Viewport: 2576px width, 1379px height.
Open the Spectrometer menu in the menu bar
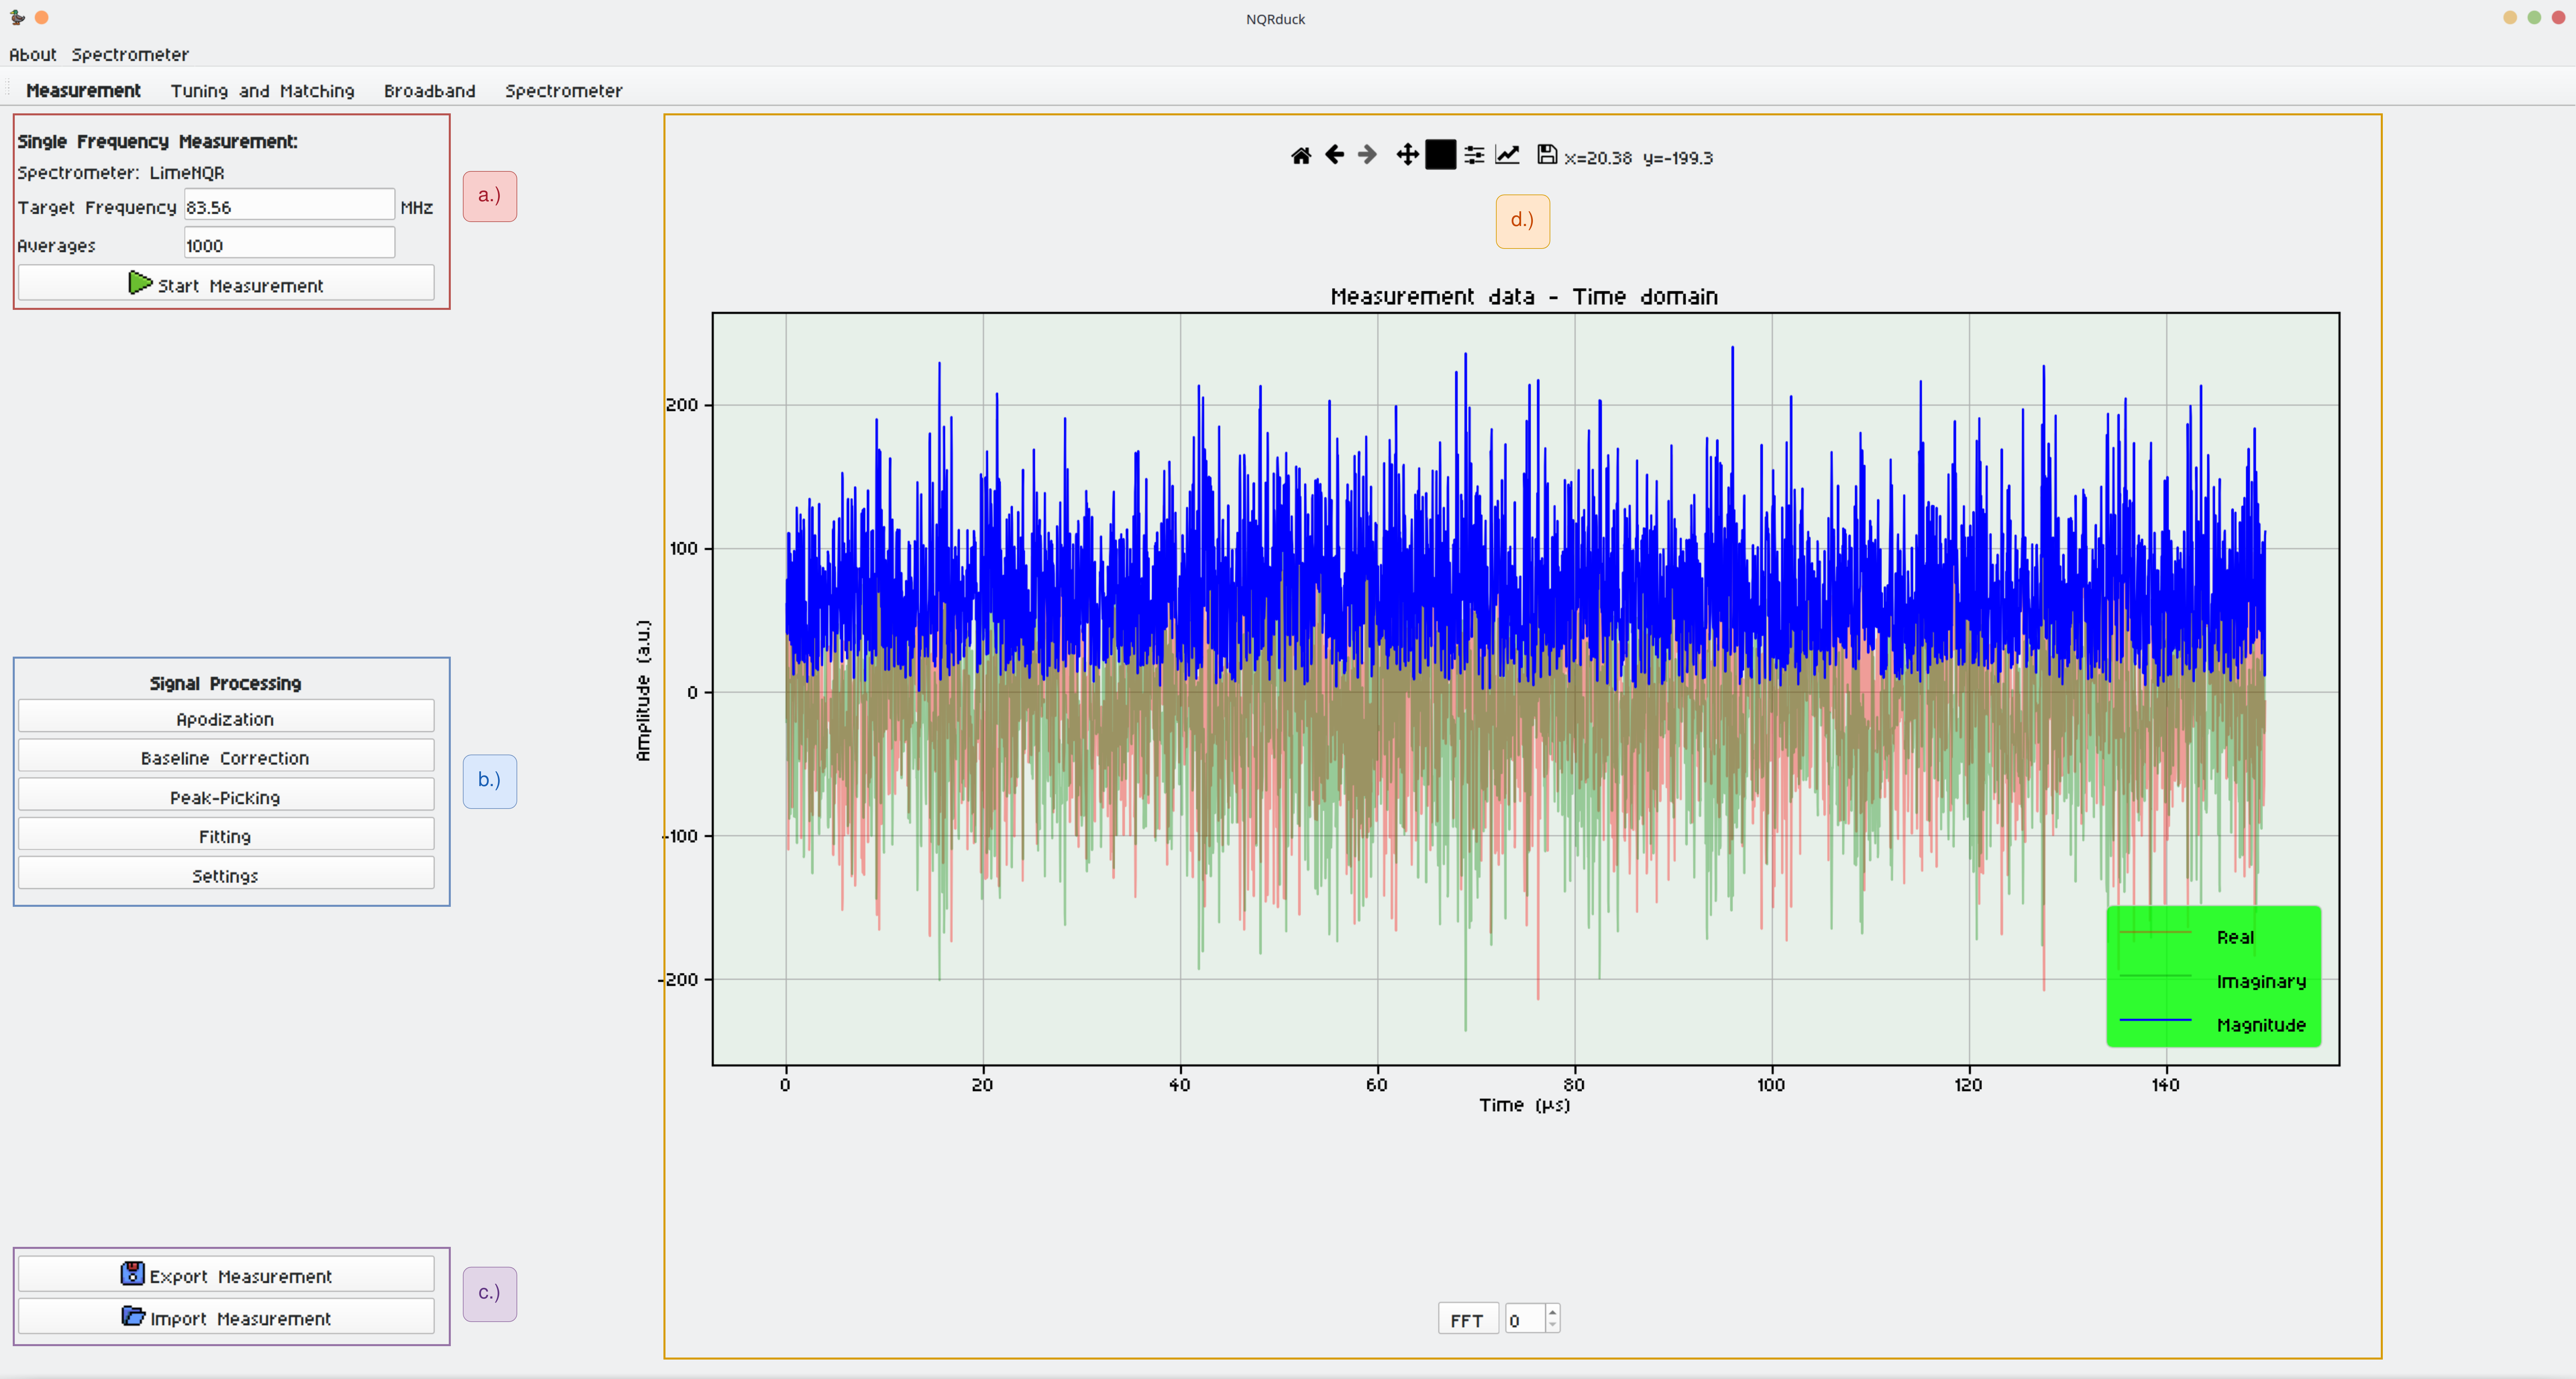(130, 55)
